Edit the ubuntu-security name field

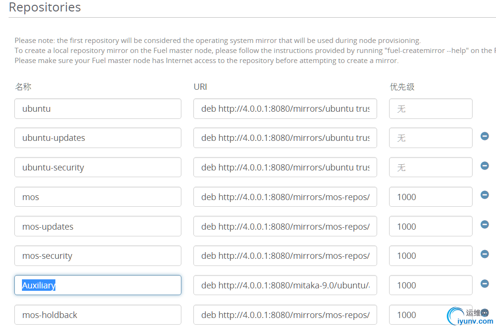[98, 167]
